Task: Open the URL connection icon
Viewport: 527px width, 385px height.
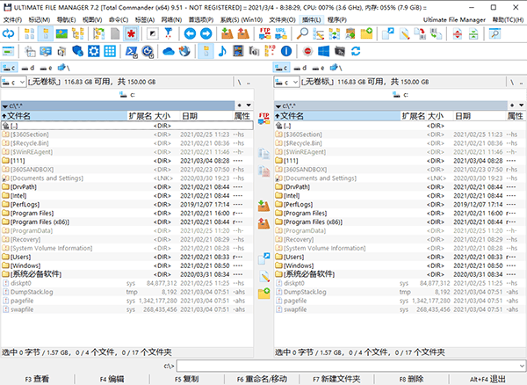Action: pos(281,33)
